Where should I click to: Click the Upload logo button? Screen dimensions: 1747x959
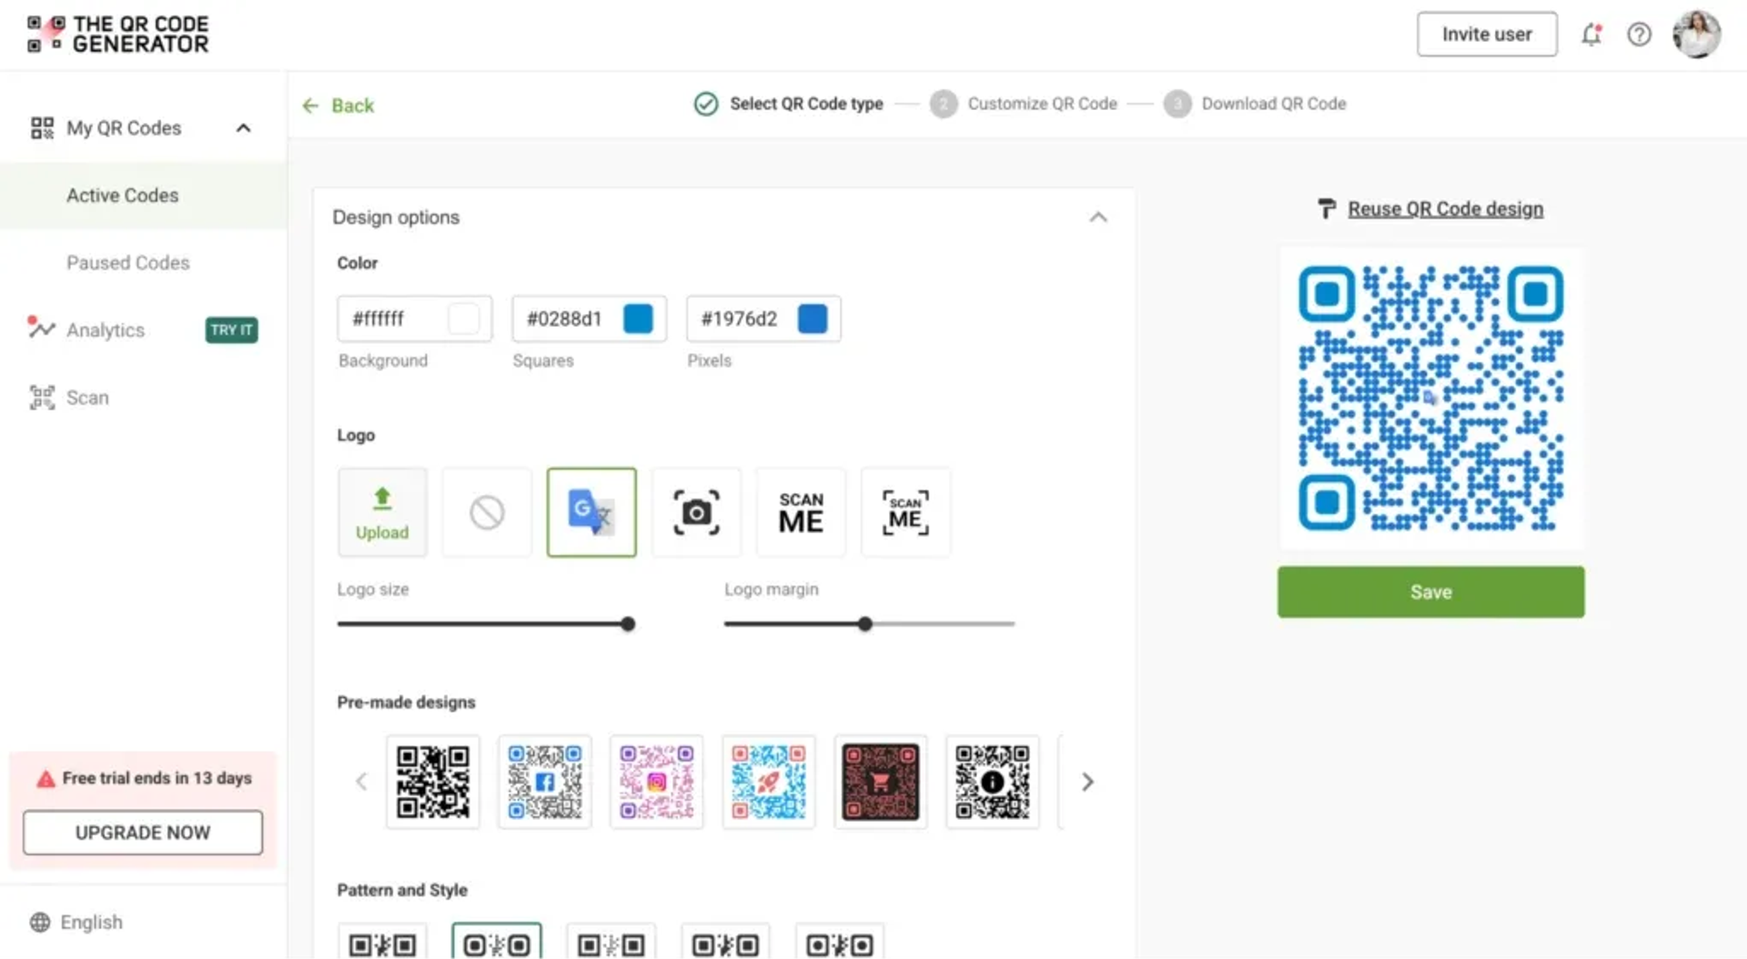(x=382, y=512)
